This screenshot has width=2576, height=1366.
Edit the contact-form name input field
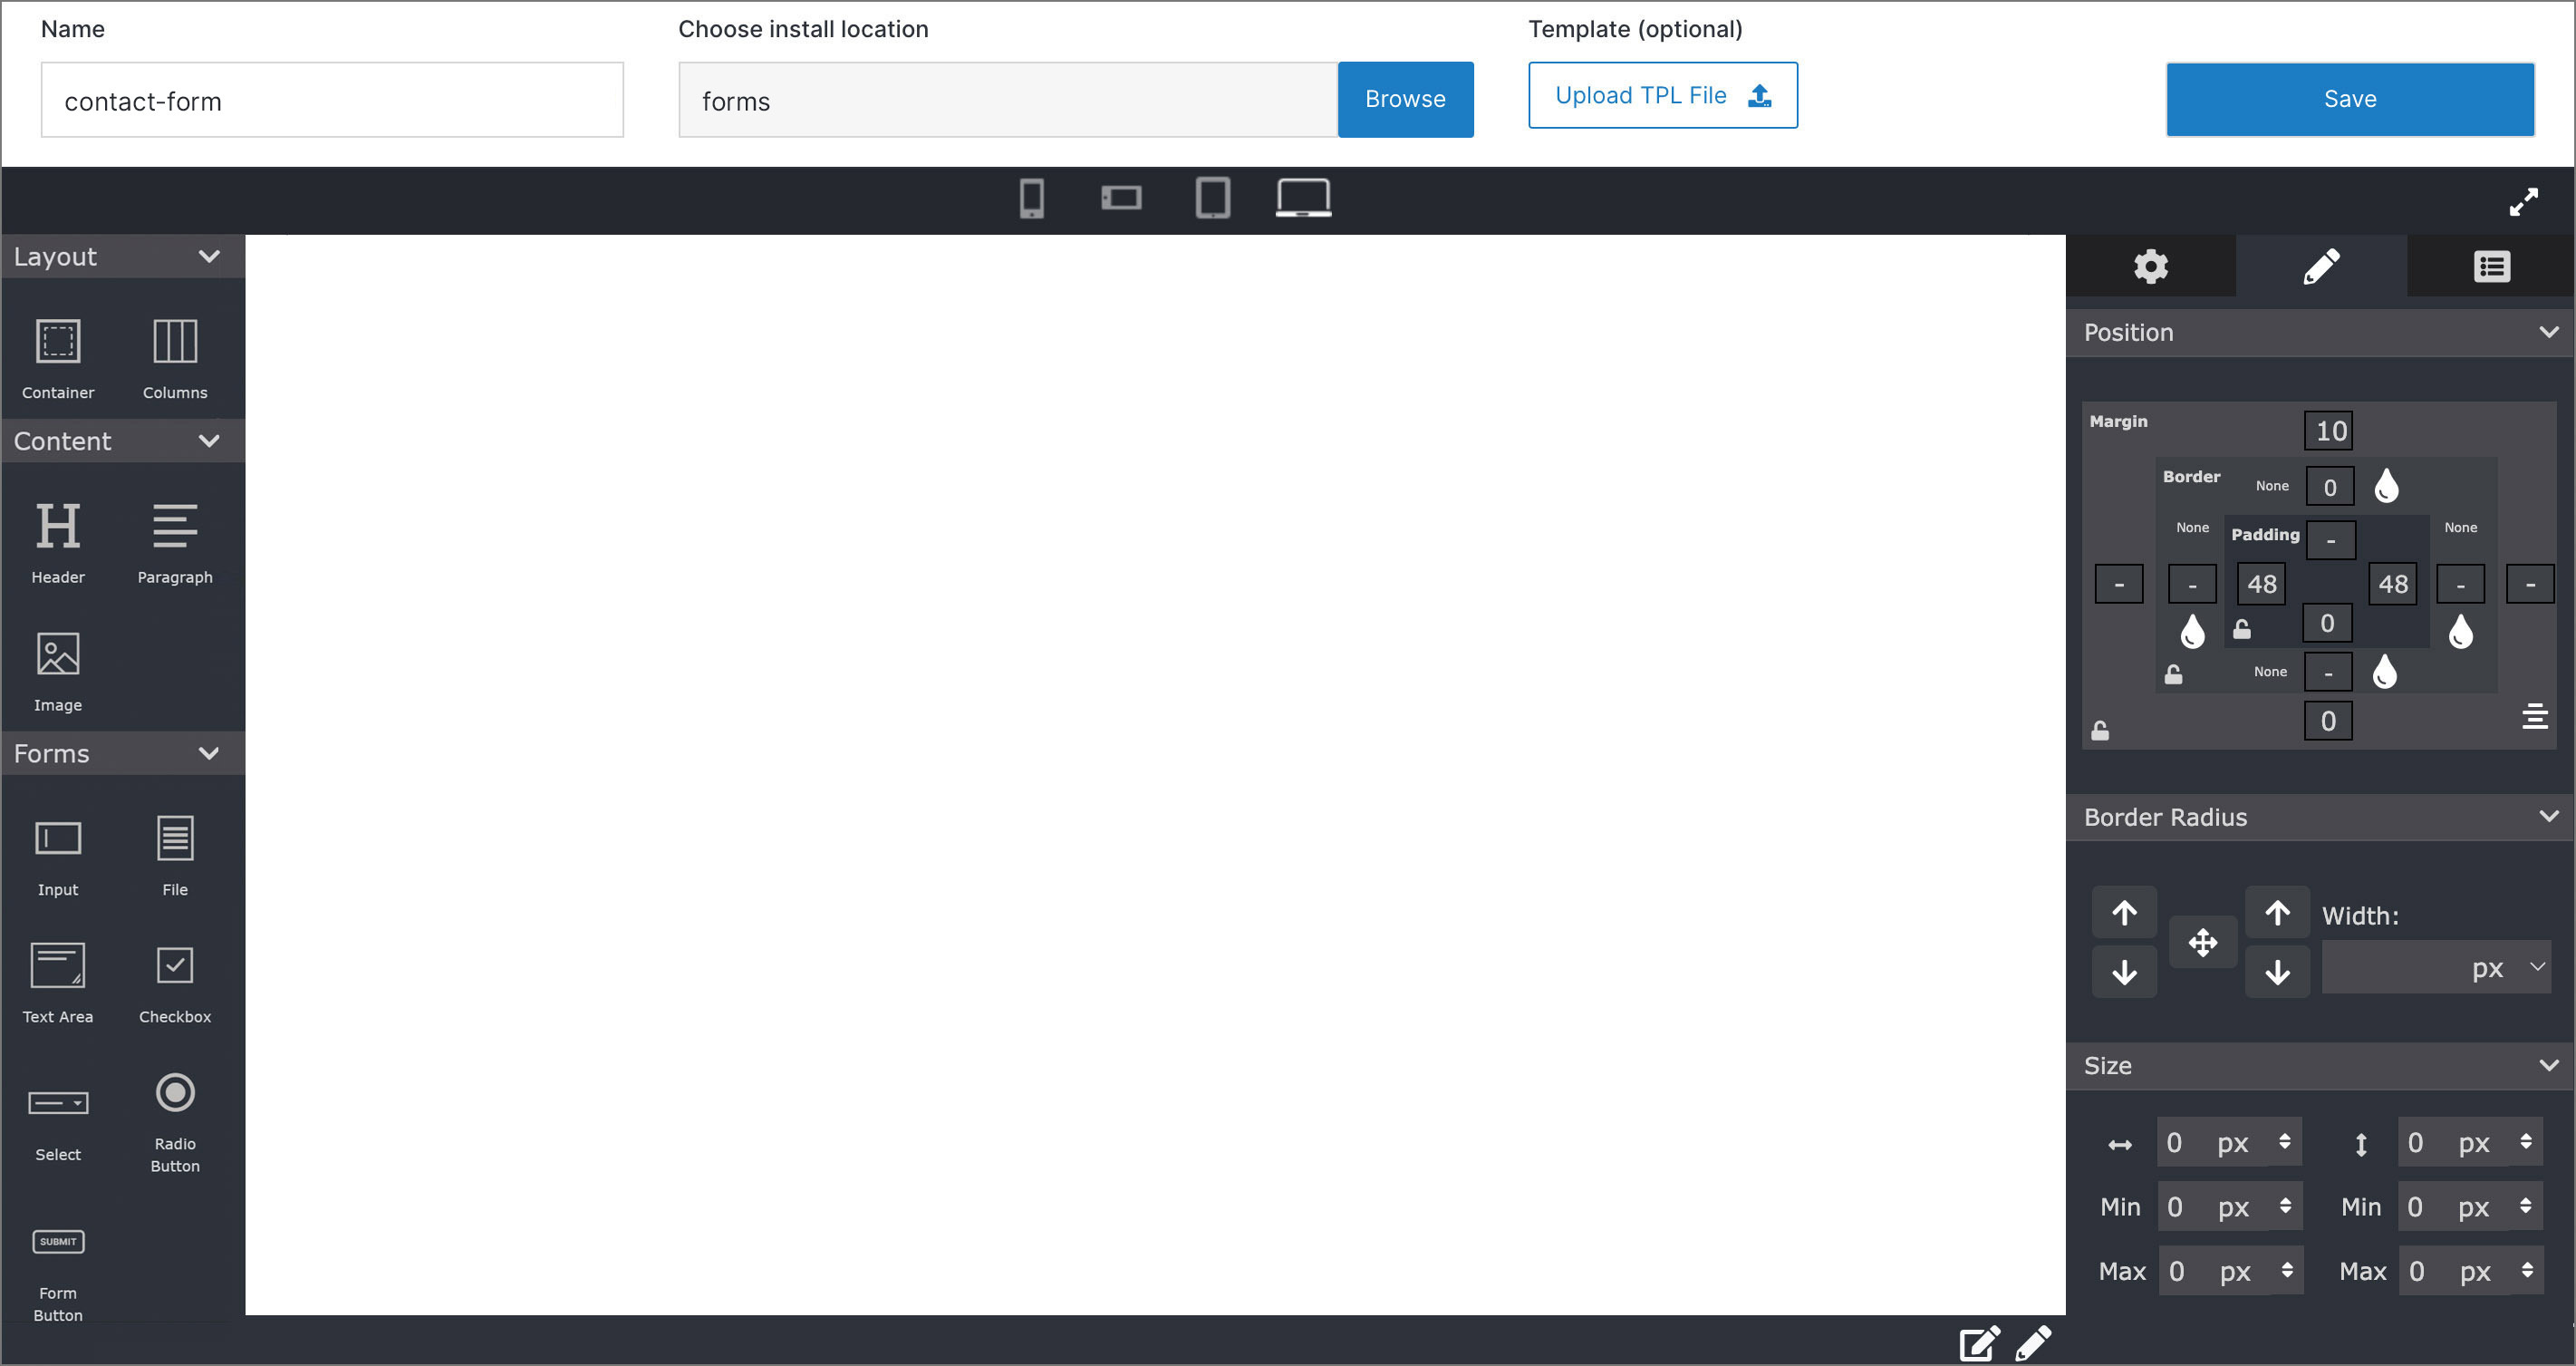click(333, 97)
